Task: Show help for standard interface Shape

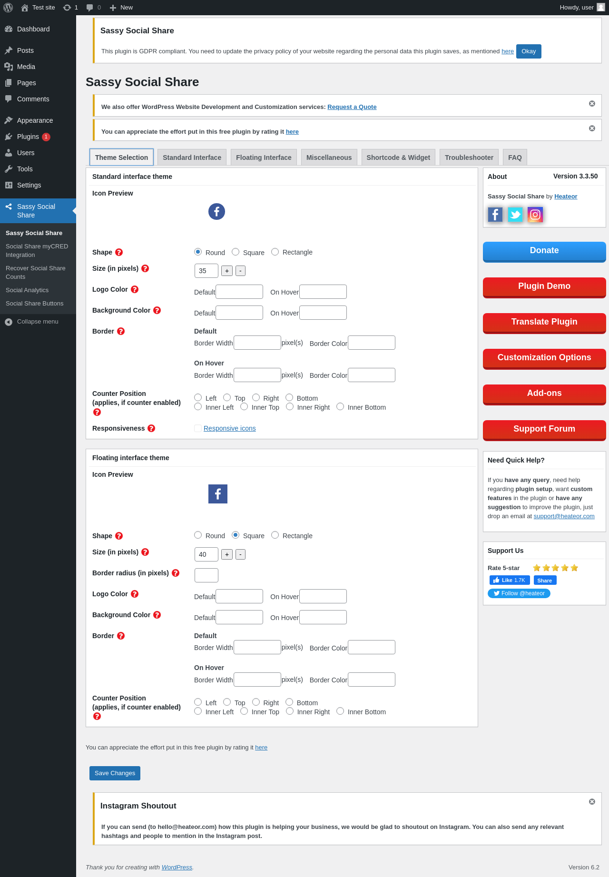Action: [119, 252]
